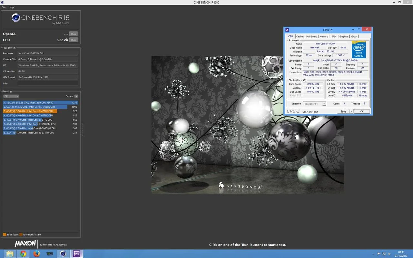Screen dimensions: 413x258
Task: Open the network icon in system tray
Action: (385, 254)
